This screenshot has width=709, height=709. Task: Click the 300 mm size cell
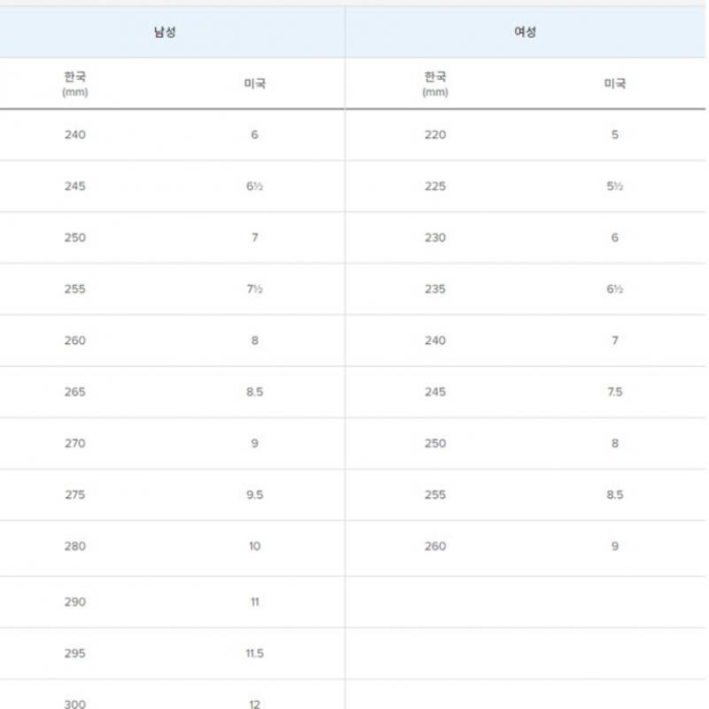(75, 704)
